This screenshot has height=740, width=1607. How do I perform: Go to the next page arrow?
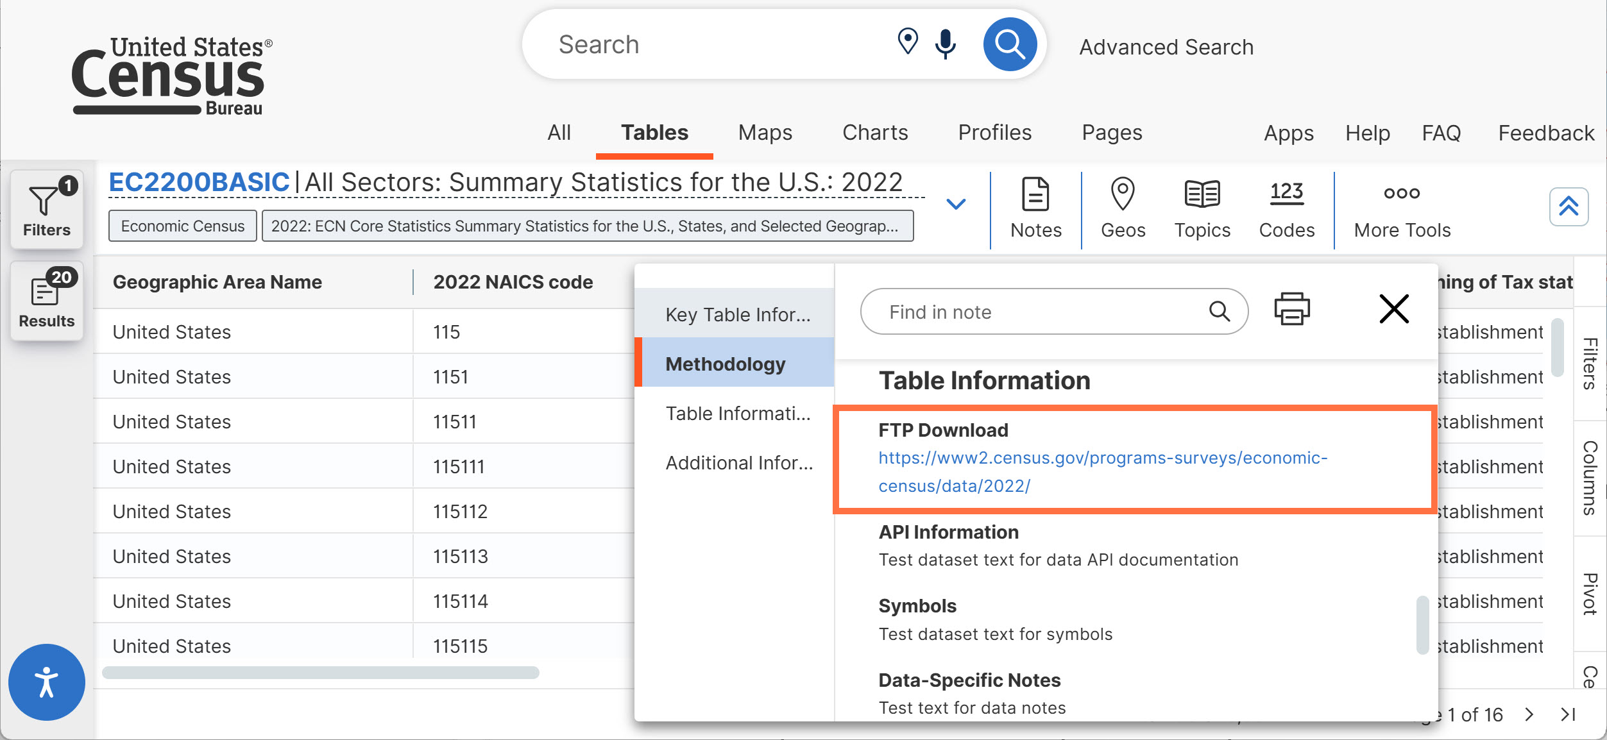(x=1529, y=714)
